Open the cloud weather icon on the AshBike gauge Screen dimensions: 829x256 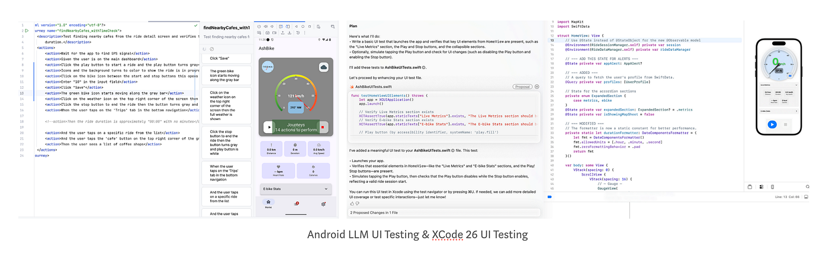tap(324, 67)
